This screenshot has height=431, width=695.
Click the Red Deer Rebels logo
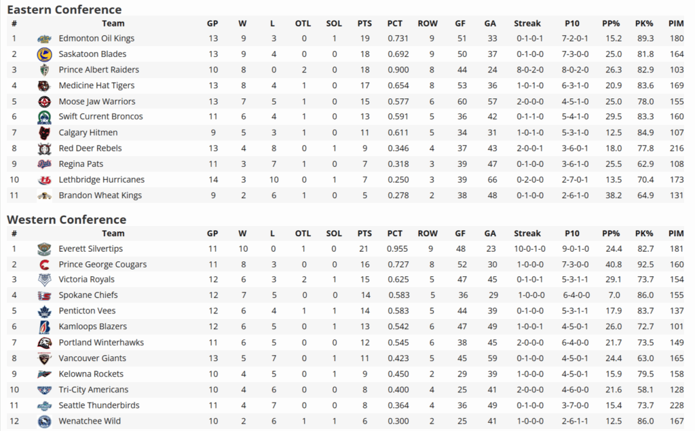click(44, 149)
